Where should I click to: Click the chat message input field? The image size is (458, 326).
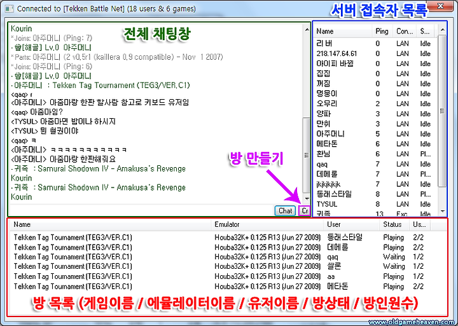click(142, 210)
